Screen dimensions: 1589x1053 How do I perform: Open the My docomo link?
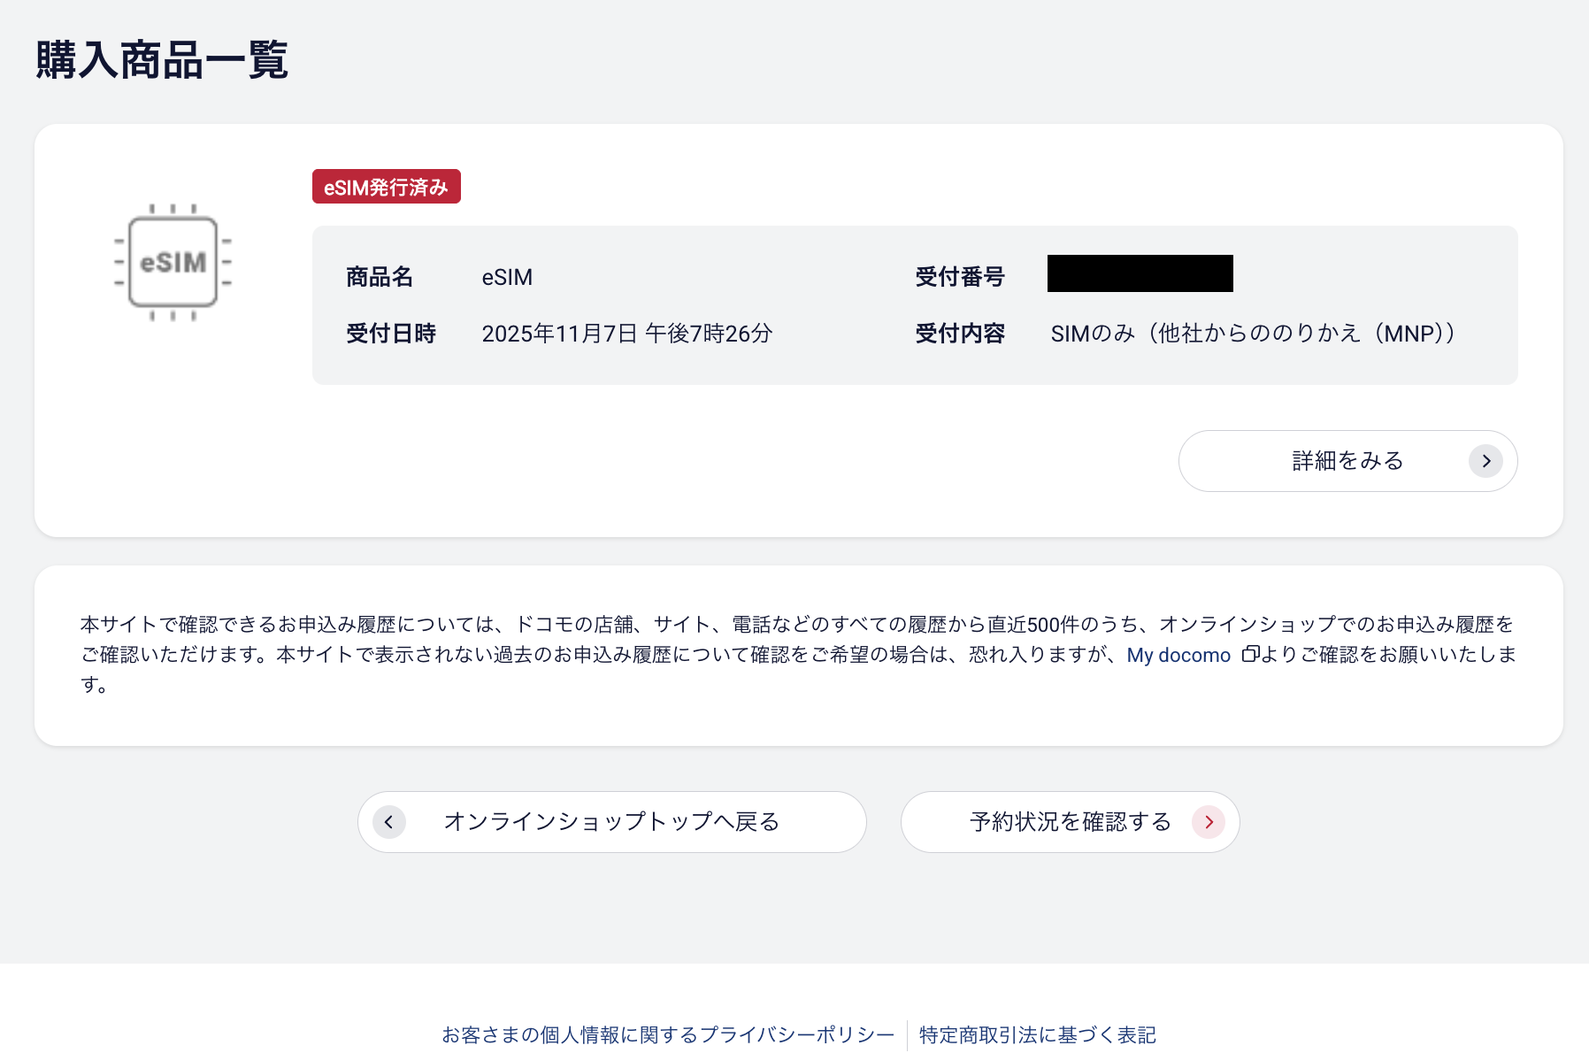point(1178,655)
